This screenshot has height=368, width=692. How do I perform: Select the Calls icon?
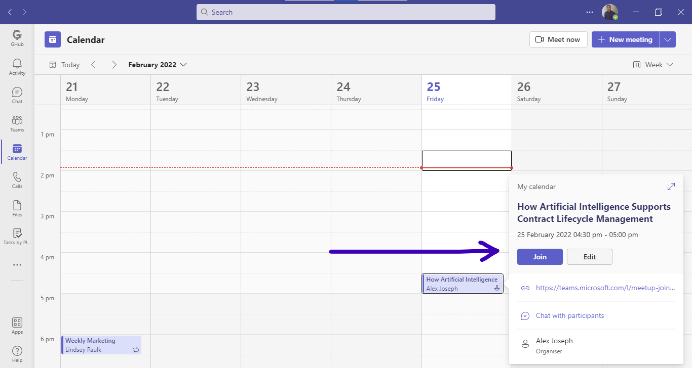pyautogui.click(x=17, y=179)
